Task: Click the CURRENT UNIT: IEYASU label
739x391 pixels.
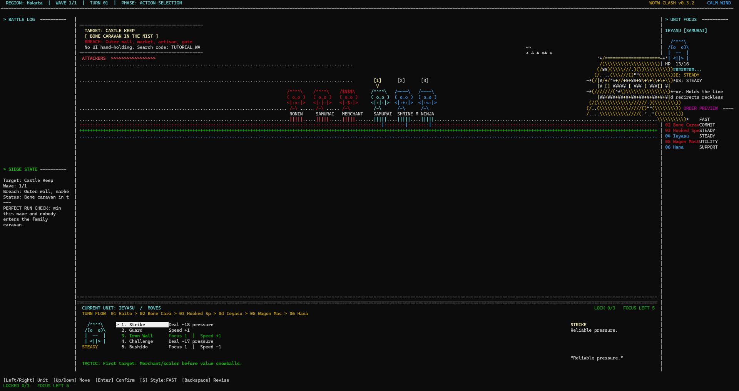Action: [x=108, y=308]
